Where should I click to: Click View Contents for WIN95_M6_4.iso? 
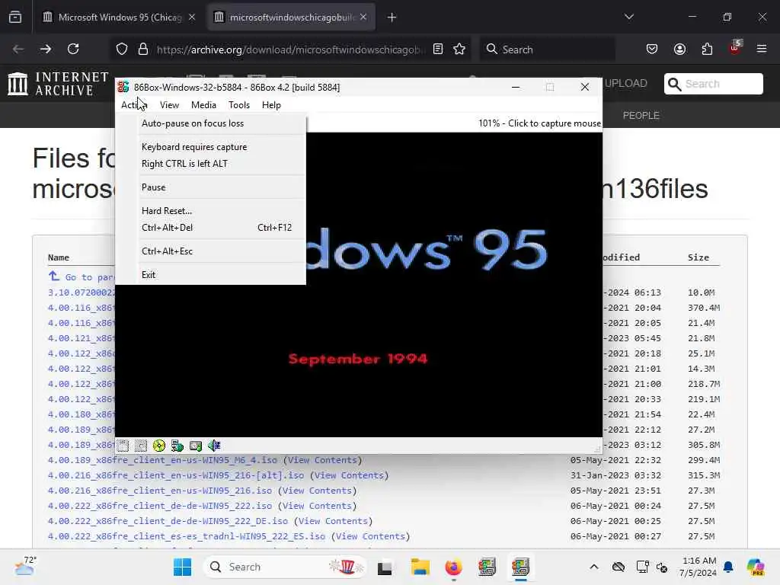[x=322, y=460]
